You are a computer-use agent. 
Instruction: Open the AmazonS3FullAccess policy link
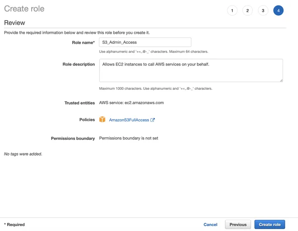click(x=129, y=120)
